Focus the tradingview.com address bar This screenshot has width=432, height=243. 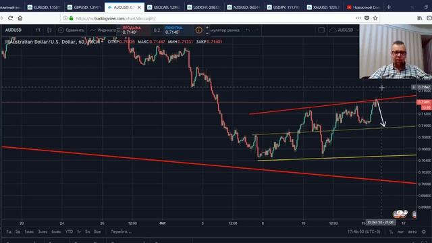[x=209, y=18]
